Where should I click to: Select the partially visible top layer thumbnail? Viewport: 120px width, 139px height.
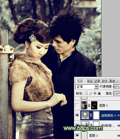(x=84, y=98)
